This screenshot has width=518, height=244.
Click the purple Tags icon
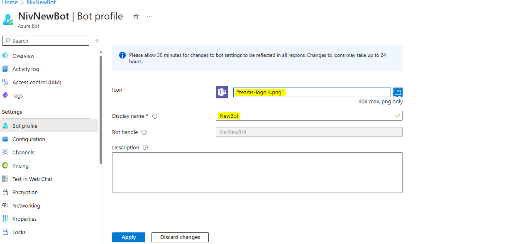[5, 95]
